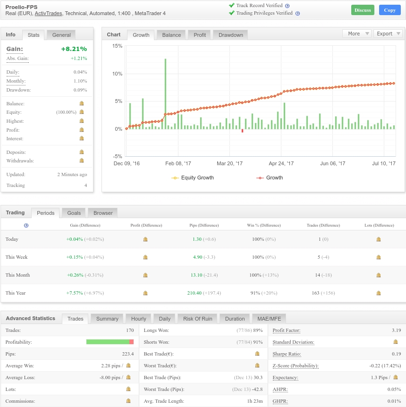Open the More dropdown on chart

357,34
